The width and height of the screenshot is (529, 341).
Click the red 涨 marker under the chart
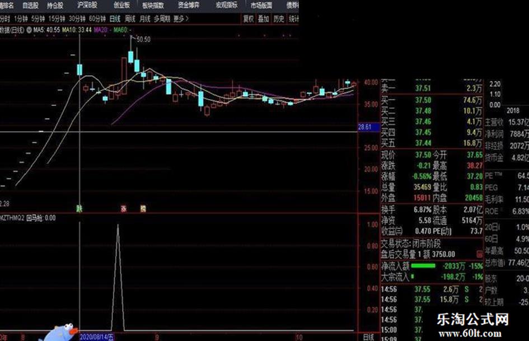124,209
